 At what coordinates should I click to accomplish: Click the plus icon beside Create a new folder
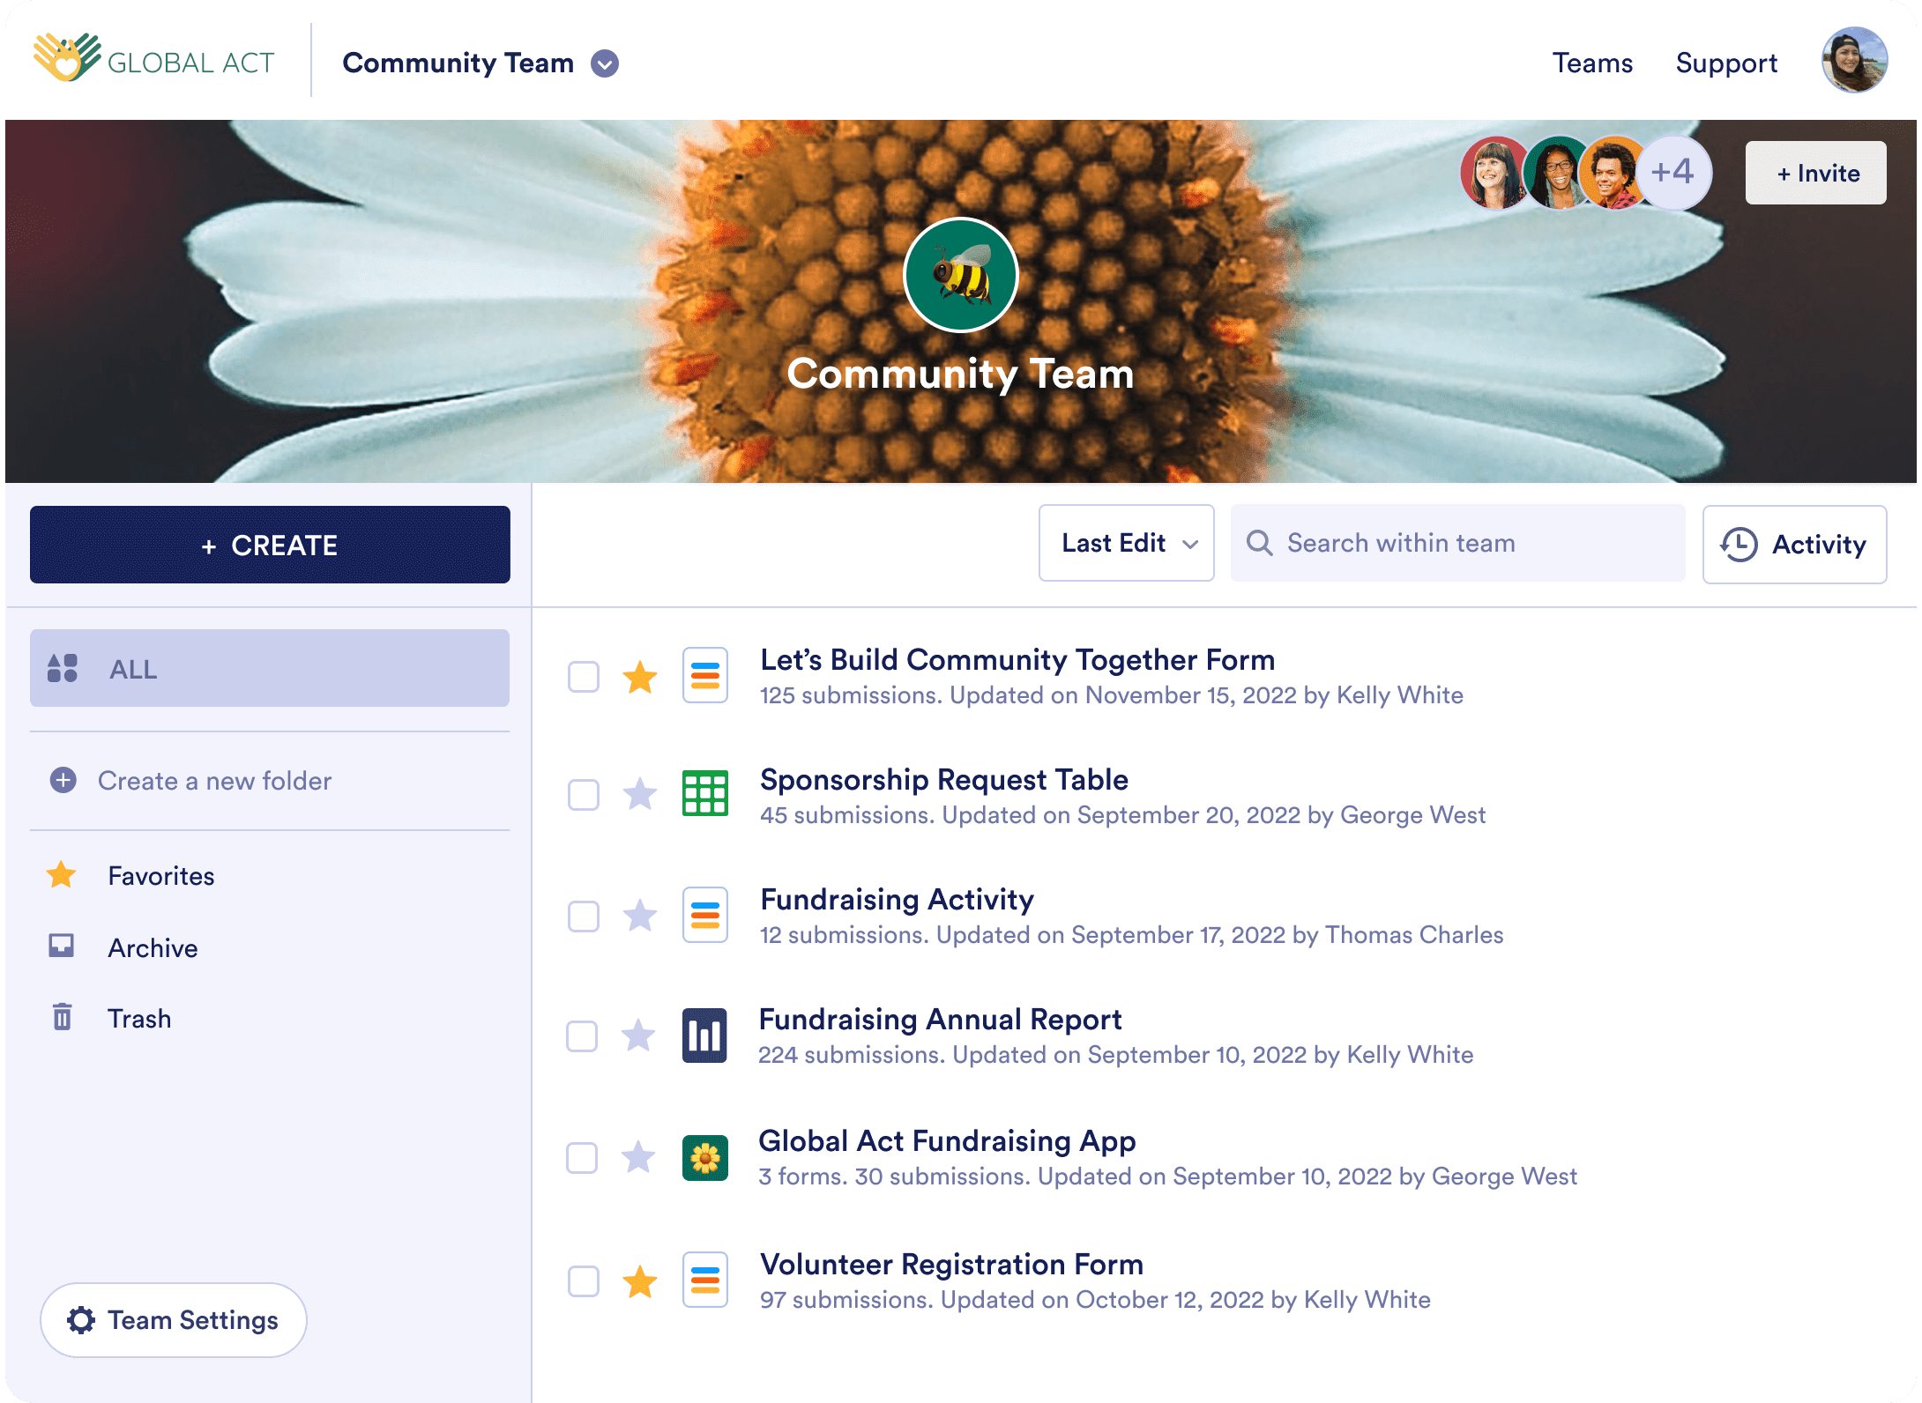tap(63, 780)
